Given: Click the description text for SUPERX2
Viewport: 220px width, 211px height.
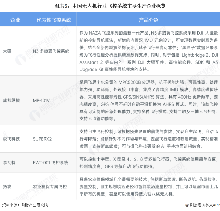Looking at the screenshot, I should (148, 139).
